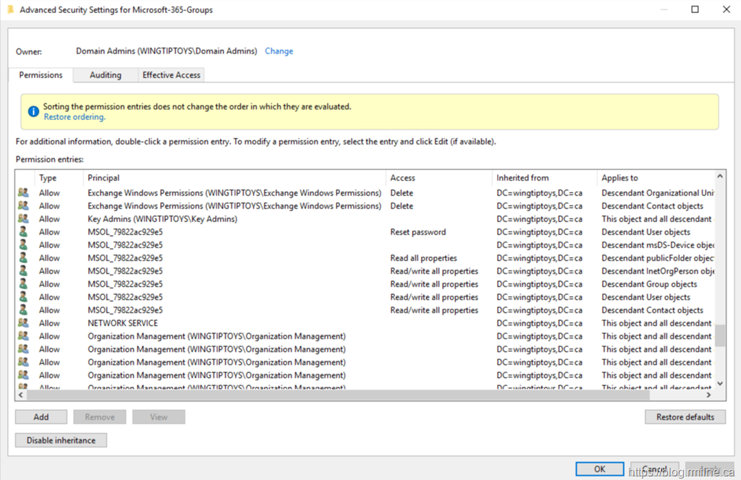Click the Inherited from column header
The image size is (741, 480).
tap(522, 178)
